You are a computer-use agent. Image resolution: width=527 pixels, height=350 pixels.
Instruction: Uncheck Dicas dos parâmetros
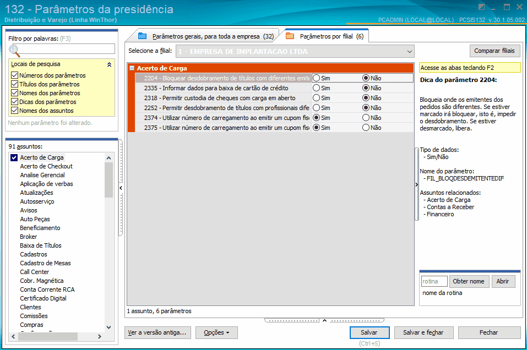point(14,101)
